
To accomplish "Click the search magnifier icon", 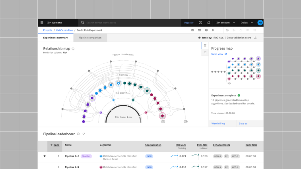I will point(82,23).
